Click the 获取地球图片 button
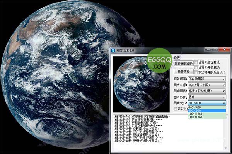The width and height of the screenshot is (232, 154). 183,64
